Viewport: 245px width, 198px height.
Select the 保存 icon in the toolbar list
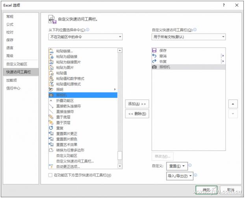click(x=154, y=50)
